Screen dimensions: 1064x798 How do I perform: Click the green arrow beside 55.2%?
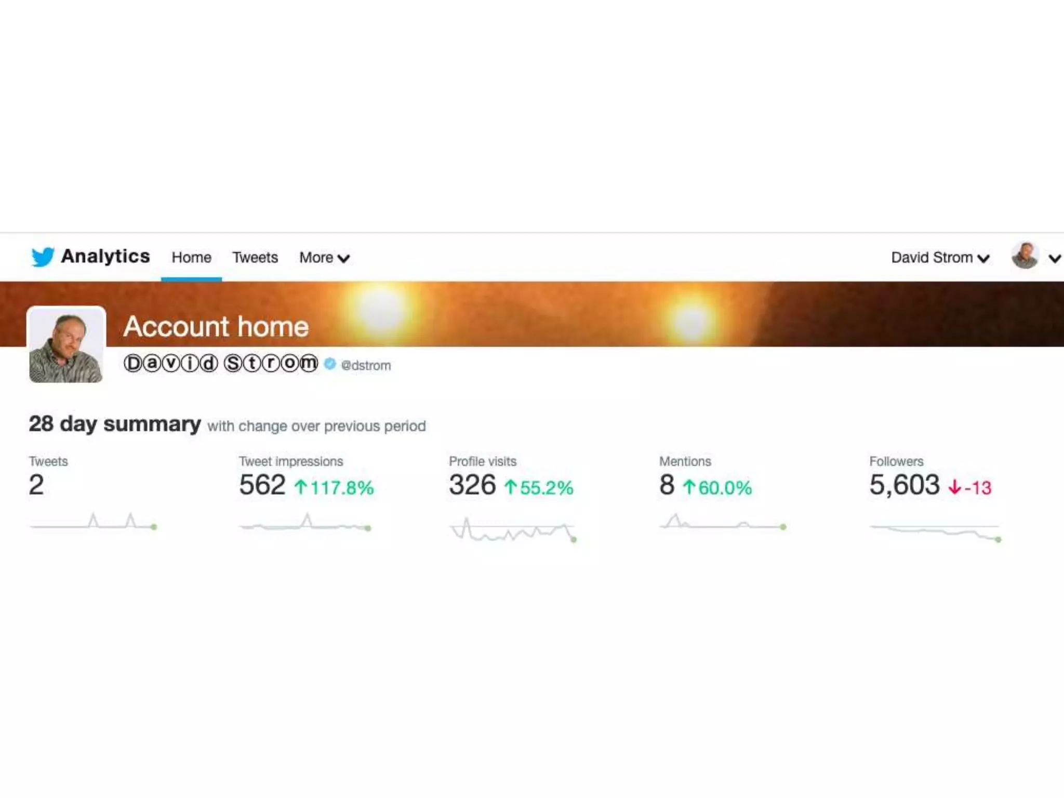(x=511, y=487)
